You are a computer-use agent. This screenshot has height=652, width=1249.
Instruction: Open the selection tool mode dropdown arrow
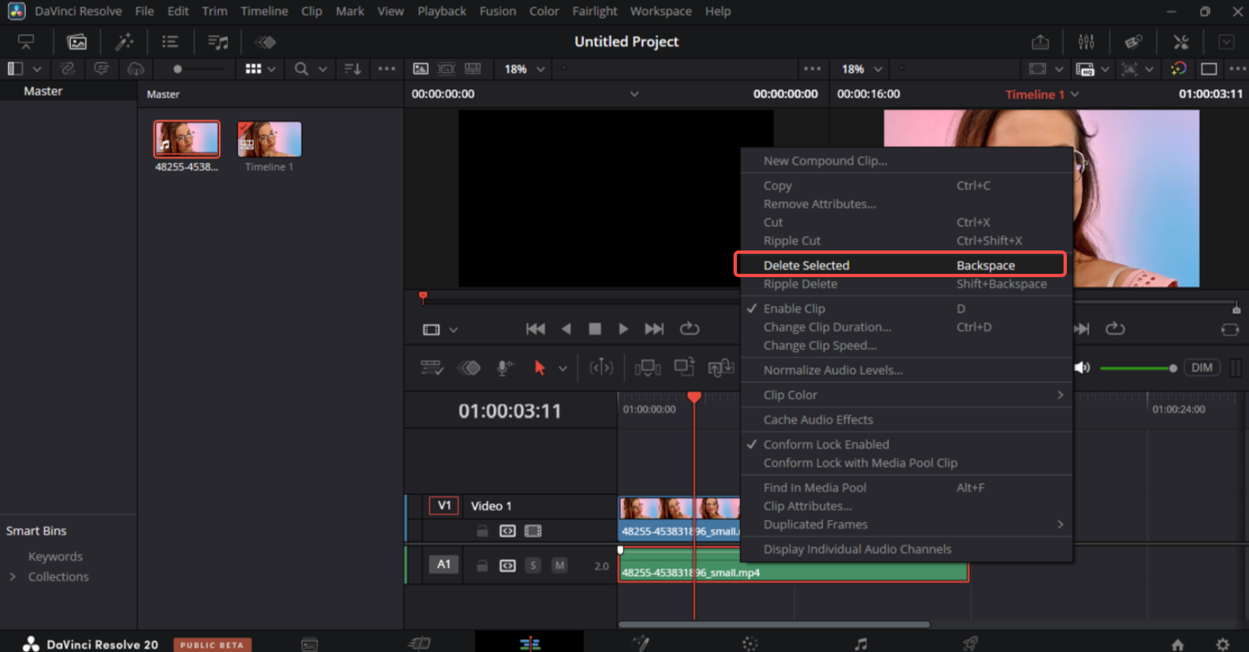coord(563,368)
